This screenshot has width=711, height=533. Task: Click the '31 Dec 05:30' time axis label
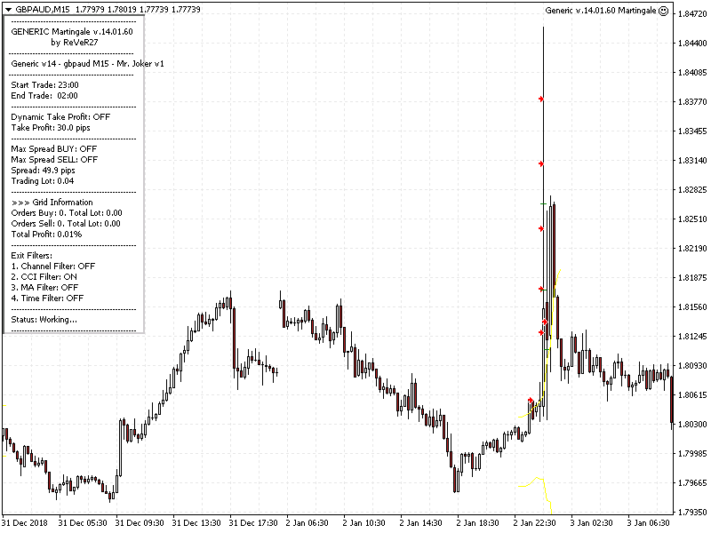(83, 523)
